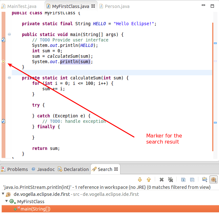This screenshot has width=219, height=215.
Task: Toggle the group by package layout button
Action: [214, 180]
